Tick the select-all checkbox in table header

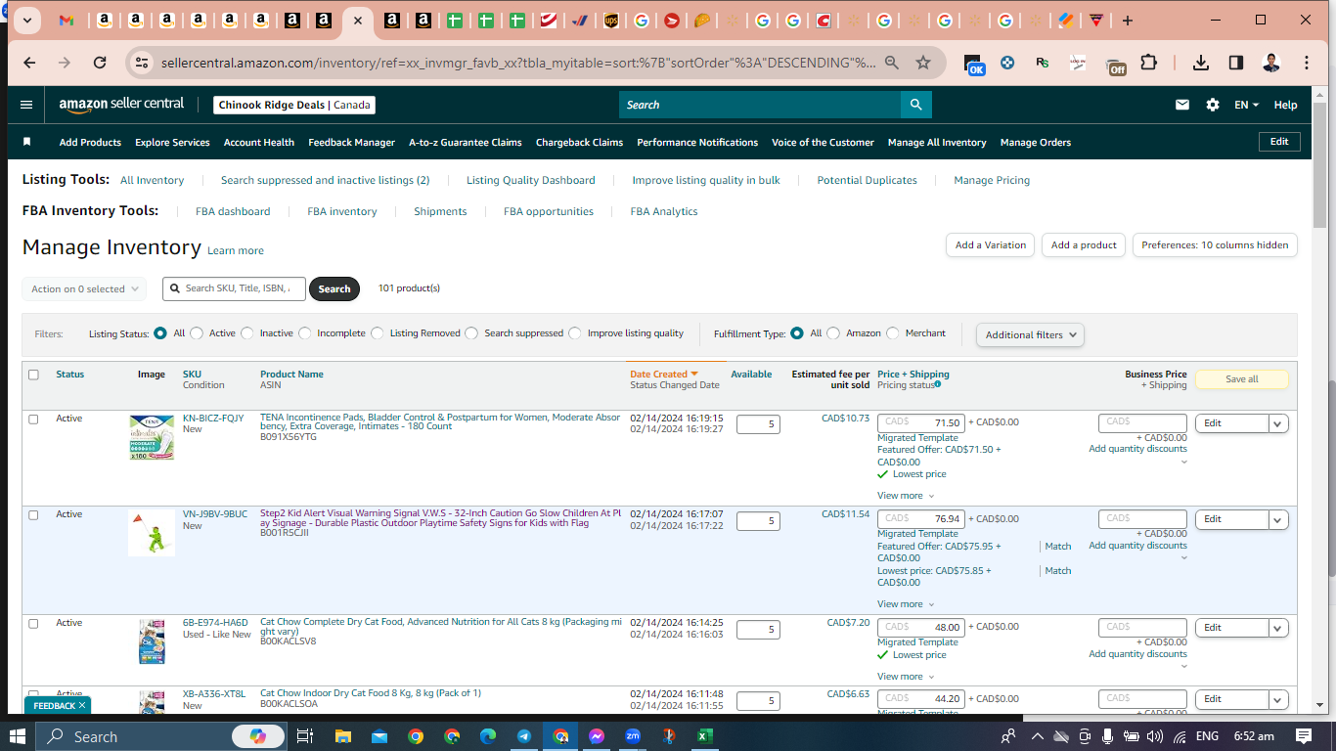tap(33, 375)
